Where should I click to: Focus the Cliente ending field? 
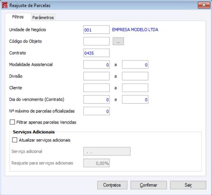point(135,88)
